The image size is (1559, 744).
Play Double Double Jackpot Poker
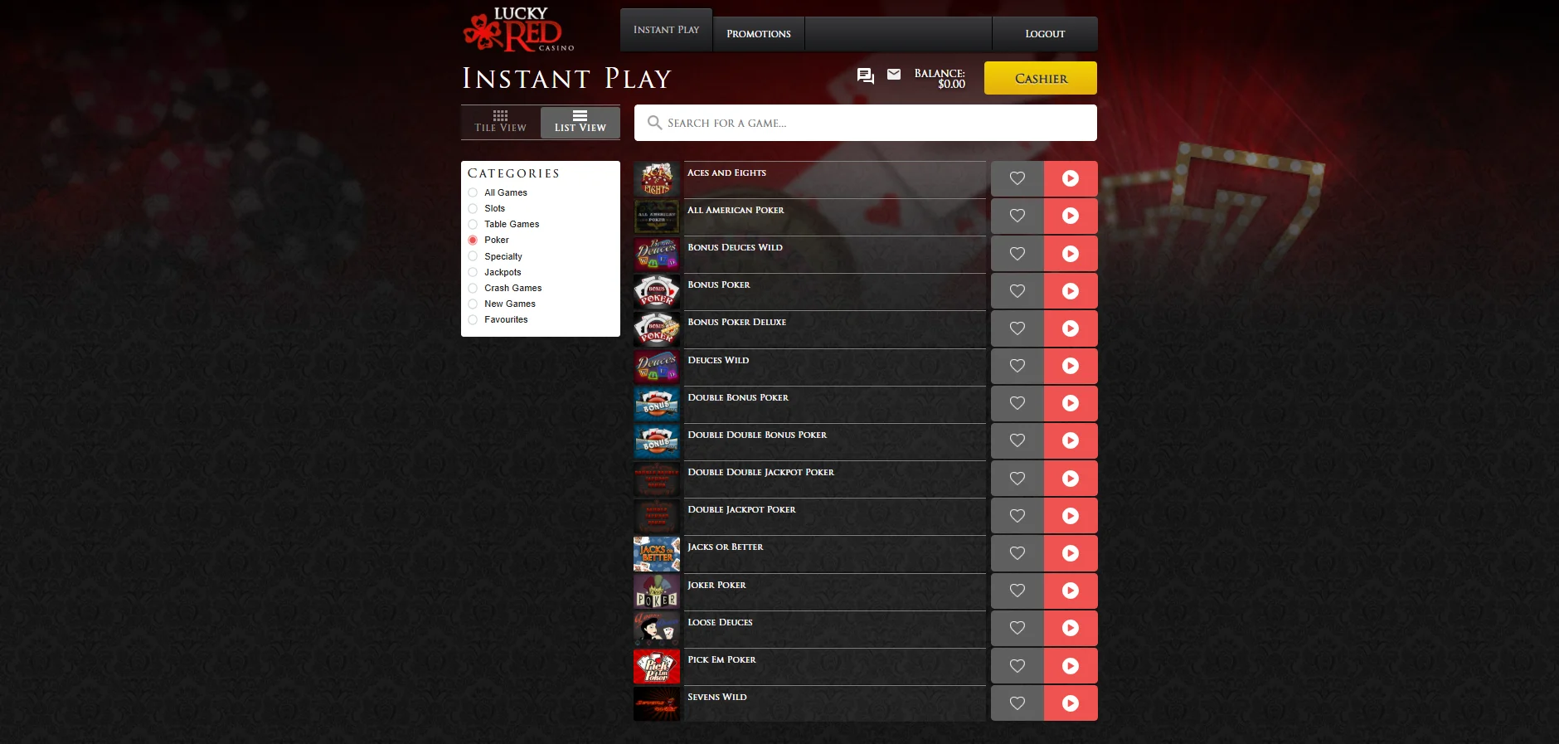click(1071, 479)
